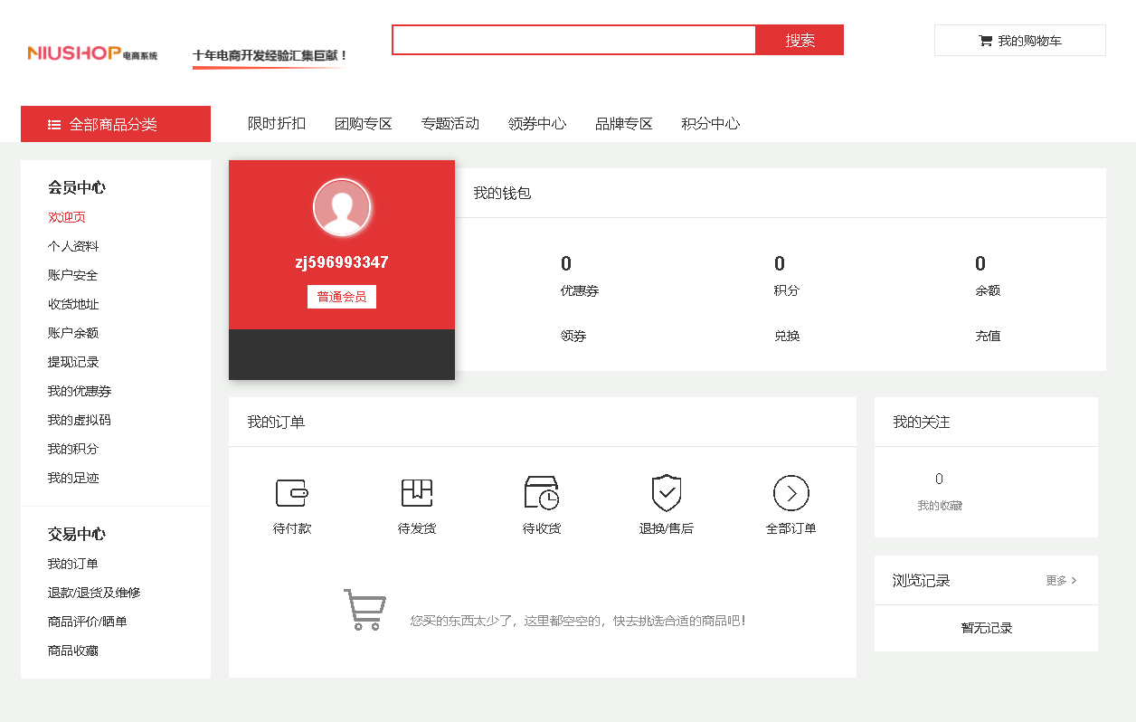The width and height of the screenshot is (1136, 722).
Task: Click the user avatar profile picture
Action: (342, 207)
